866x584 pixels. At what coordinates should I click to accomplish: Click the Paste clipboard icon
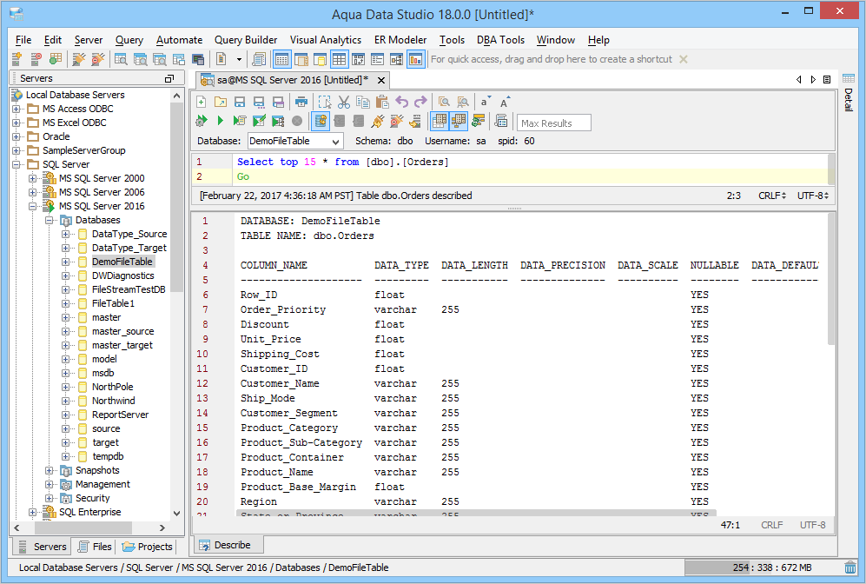click(381, 102)
